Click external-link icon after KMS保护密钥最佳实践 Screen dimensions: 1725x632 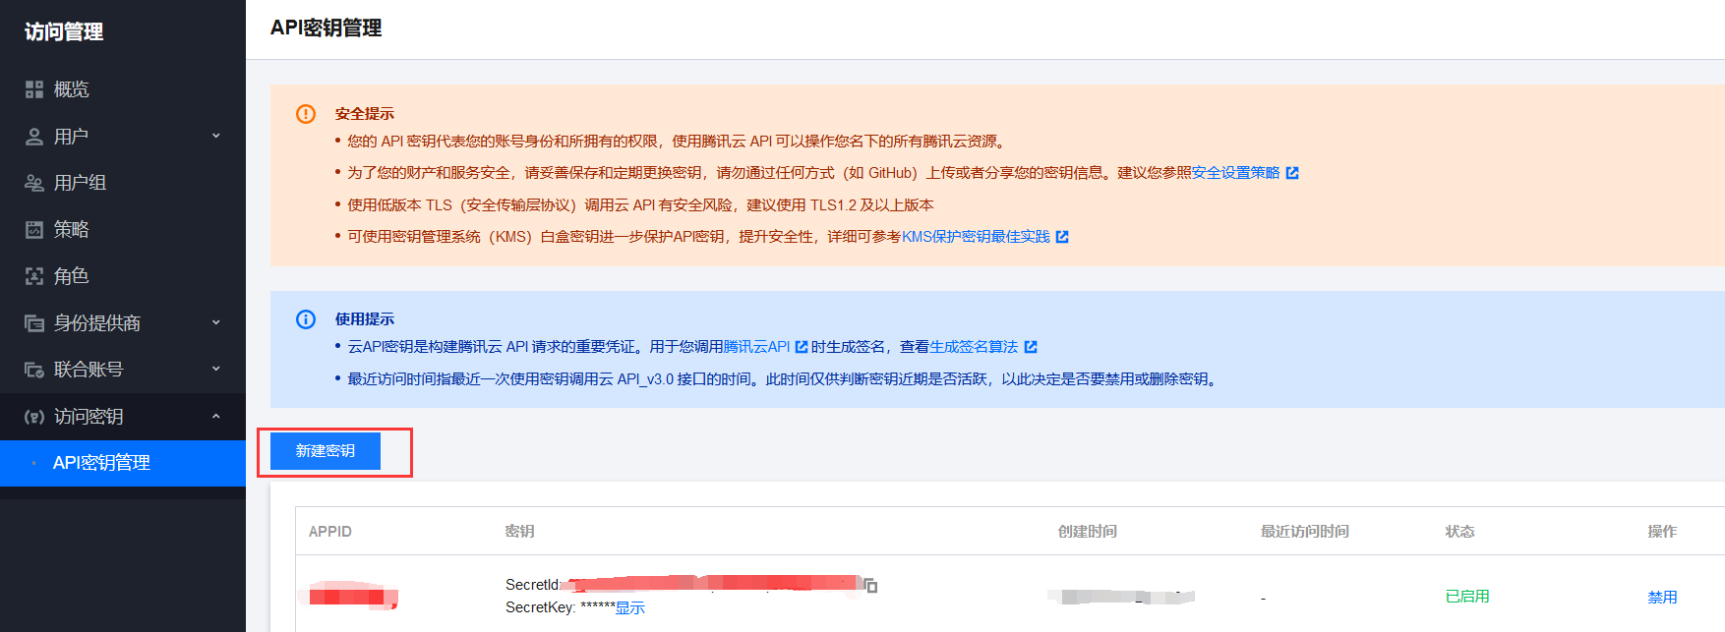coord(1062,237)
